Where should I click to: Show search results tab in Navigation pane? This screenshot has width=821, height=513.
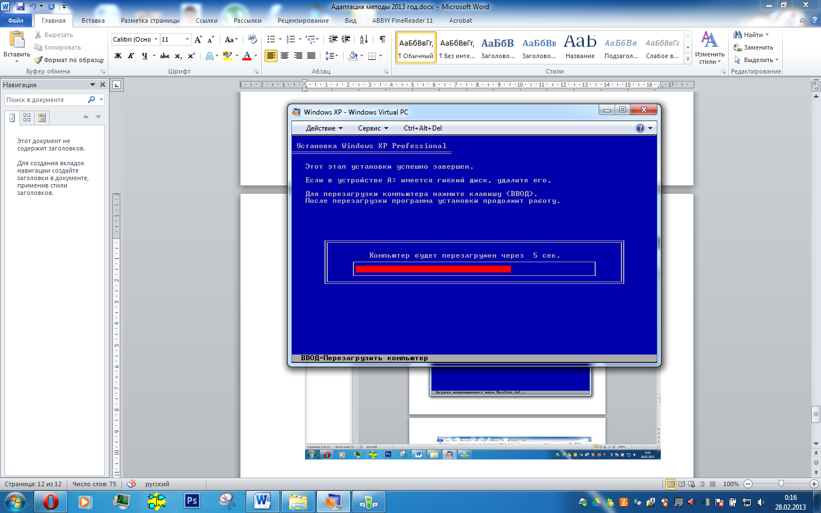(x=42, y=117)
